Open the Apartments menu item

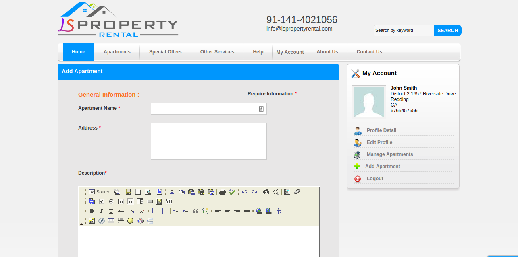click(117, 52)
